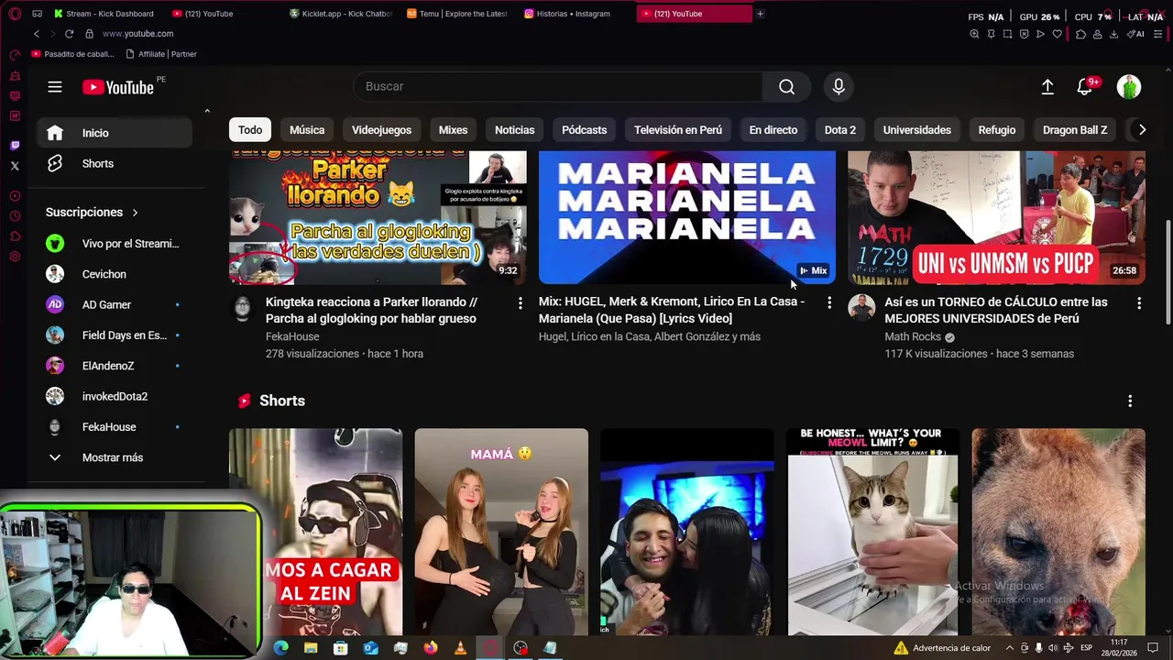The height and width of the screenshot is (660, 1173).
Task: Open the Shorts shelf three-dot menu
Action: [x=1130, y=401]
